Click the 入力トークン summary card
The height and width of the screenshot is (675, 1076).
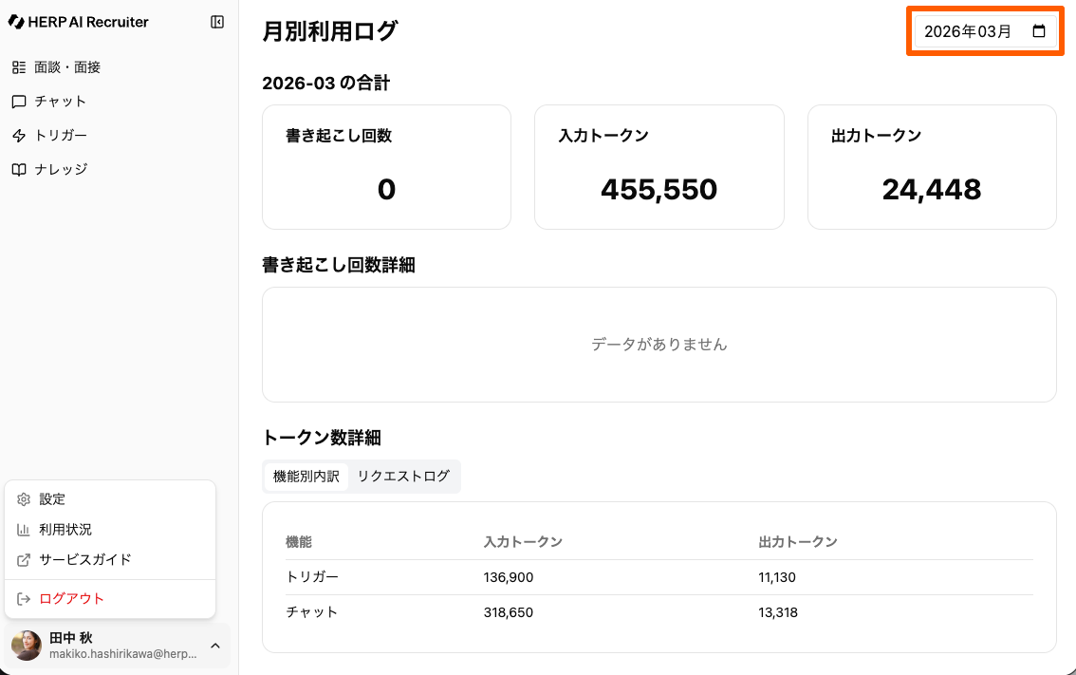click(x=659, y=167)
